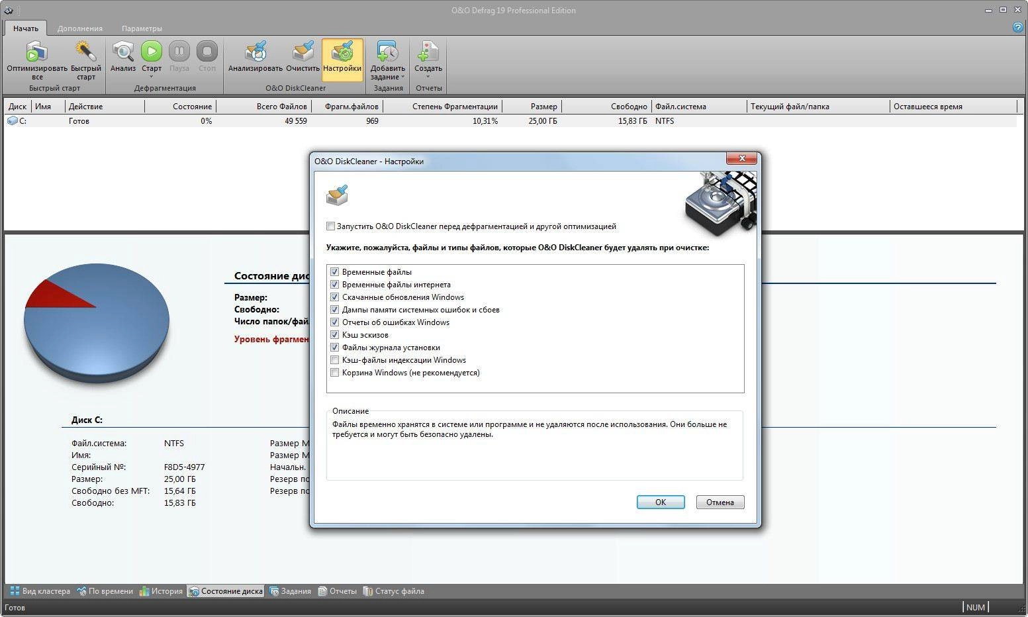The image size is (1028, 617).
Task: Open application menu icon in title bar
Action: point(9,10)
